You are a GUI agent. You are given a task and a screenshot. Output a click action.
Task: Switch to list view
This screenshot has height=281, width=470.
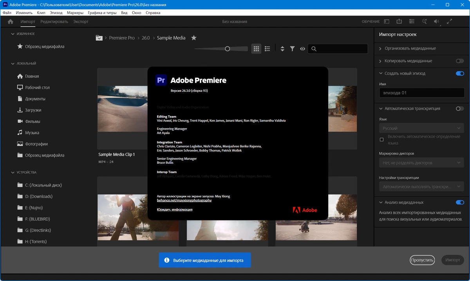(x=268, y=49)
